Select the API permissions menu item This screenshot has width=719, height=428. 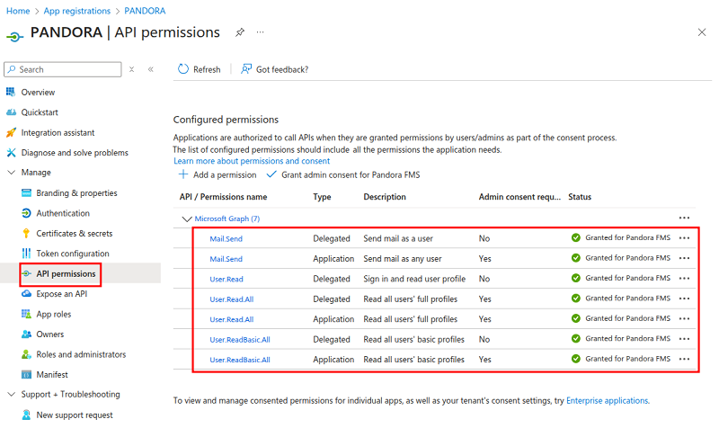coord(66,274)
